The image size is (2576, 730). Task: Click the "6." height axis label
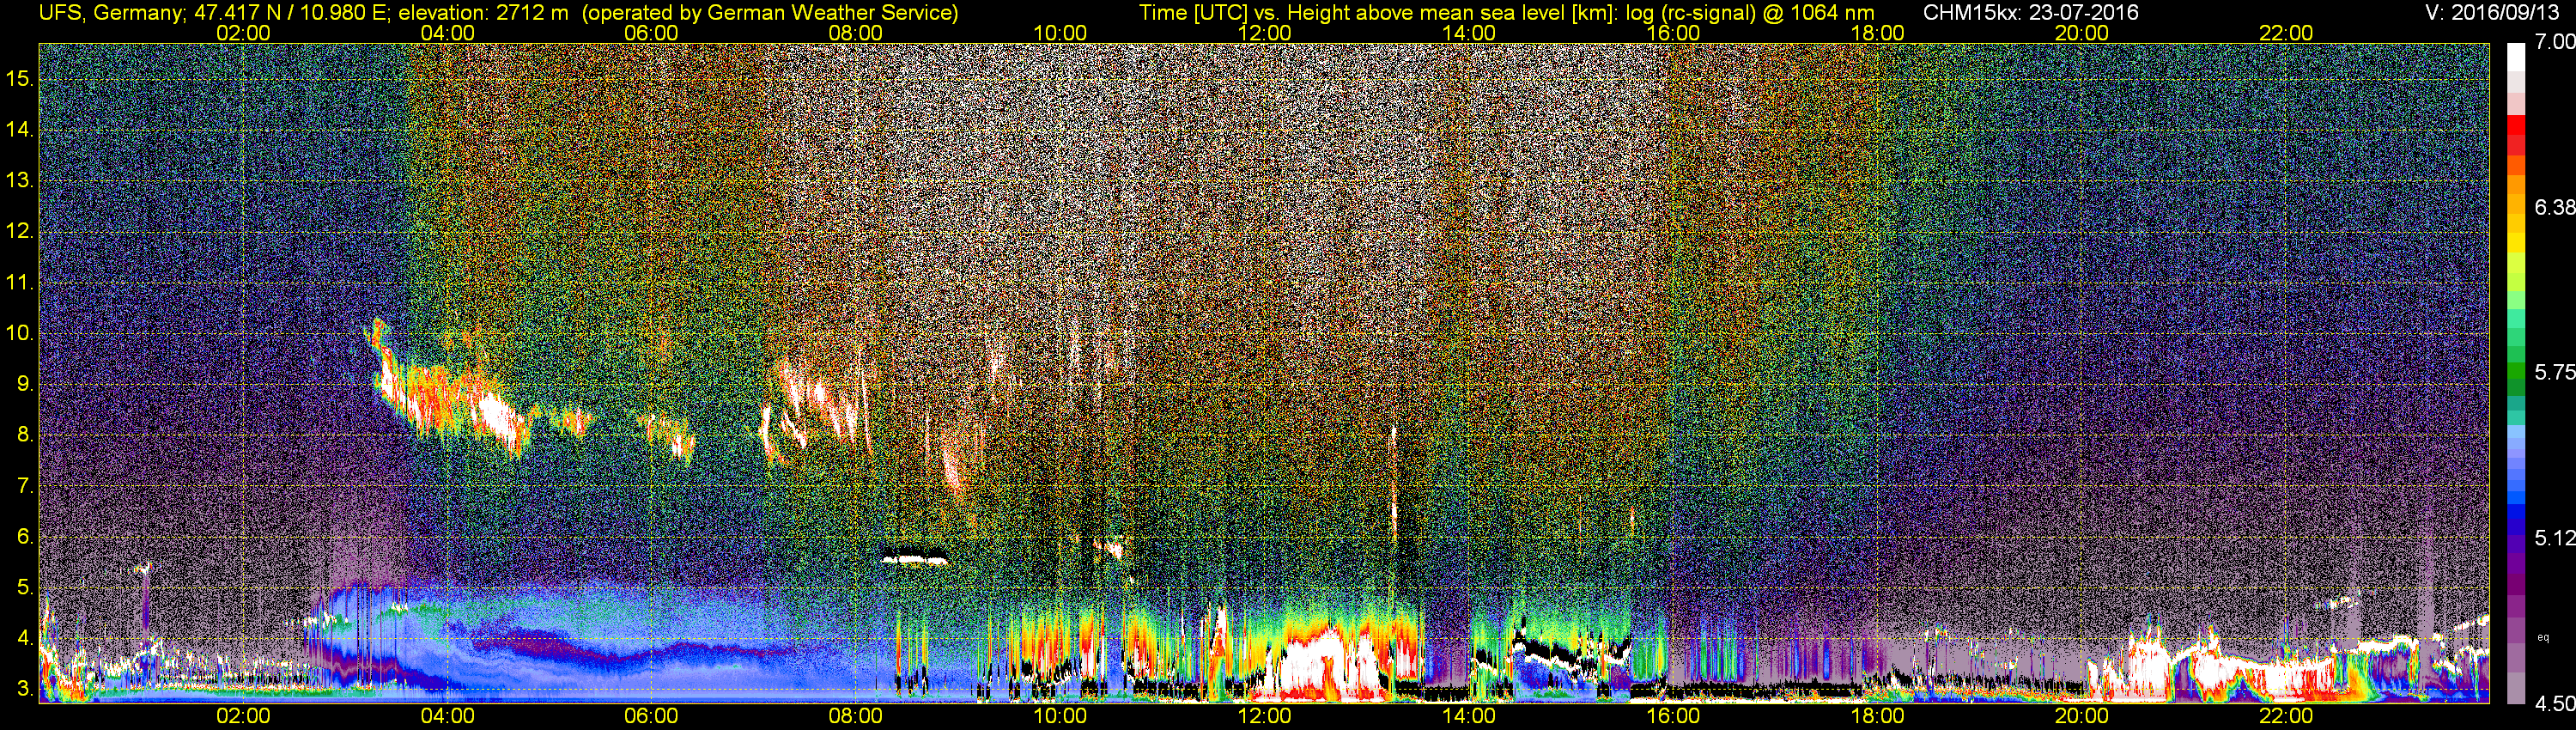tap(25, 537)
